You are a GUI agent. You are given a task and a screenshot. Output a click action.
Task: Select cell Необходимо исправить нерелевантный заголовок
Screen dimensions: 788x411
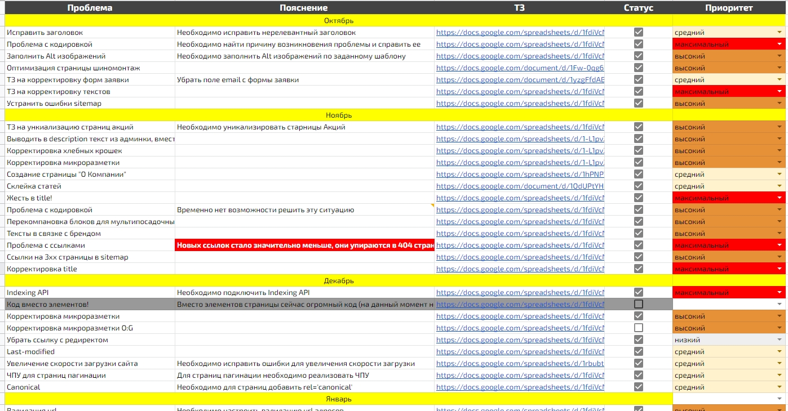coord(304,32)
